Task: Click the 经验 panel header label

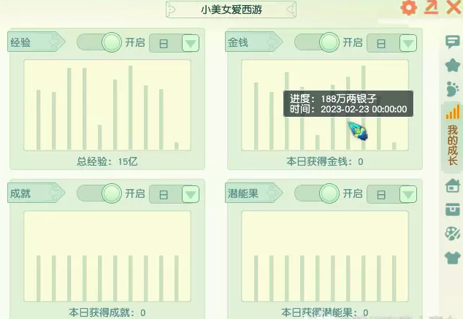Action: click(36, 42)
